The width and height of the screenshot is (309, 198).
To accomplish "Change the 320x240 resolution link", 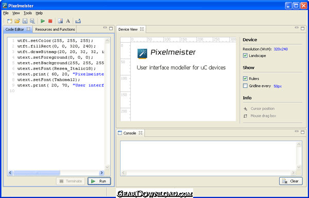I will 281,49.
